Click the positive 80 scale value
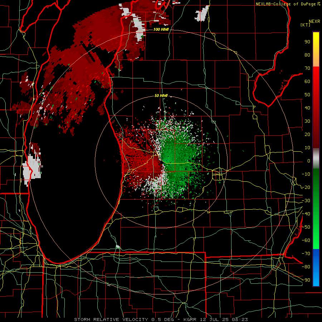Viewport: 322px width, 322px height. coord(307,55)
